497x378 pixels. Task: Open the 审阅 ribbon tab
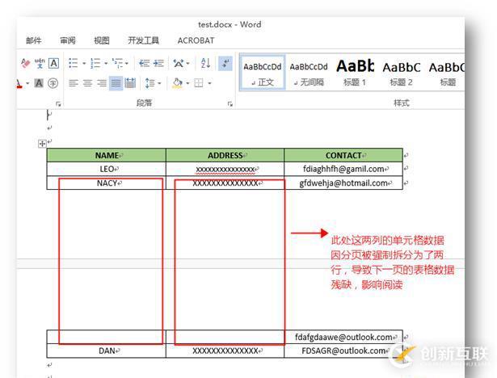[x=67, y=40]
